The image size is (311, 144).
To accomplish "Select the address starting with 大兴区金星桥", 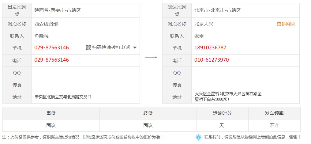I will point(228,97).
